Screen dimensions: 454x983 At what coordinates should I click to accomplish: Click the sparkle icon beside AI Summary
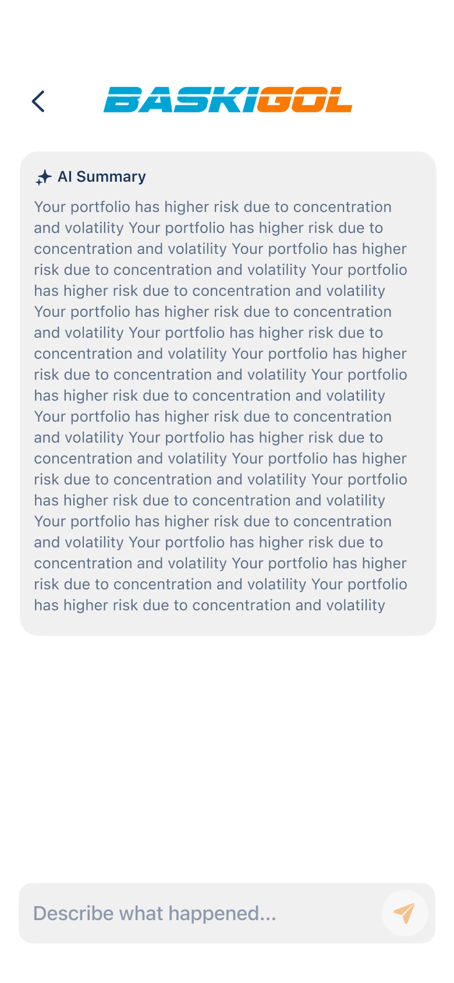tap(44, 177)
